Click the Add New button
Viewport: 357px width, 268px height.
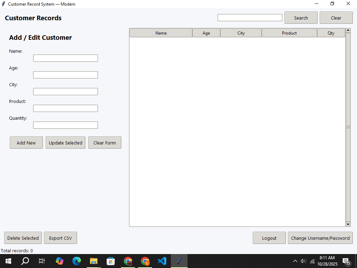(x=26, y=143)
